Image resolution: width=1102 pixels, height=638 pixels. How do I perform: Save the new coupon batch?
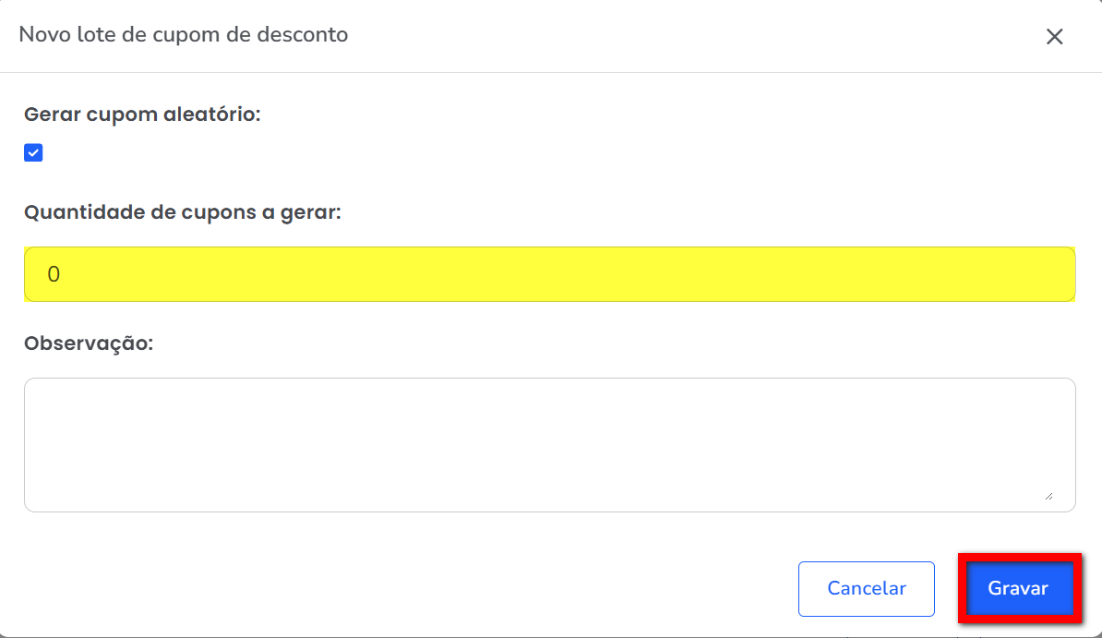coord(1018,589)
